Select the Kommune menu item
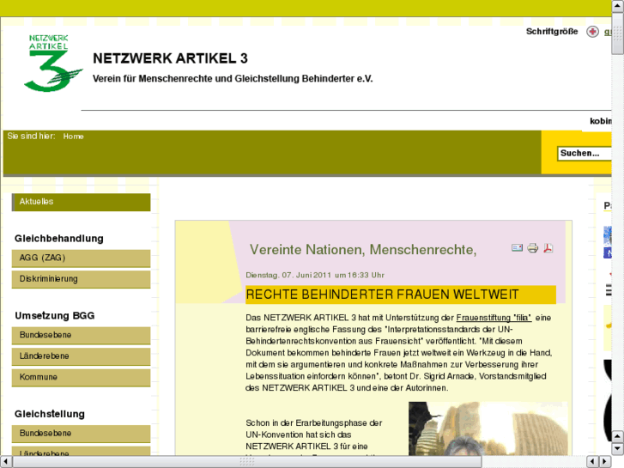Screen dimensions: 624x468 [82, 378]
